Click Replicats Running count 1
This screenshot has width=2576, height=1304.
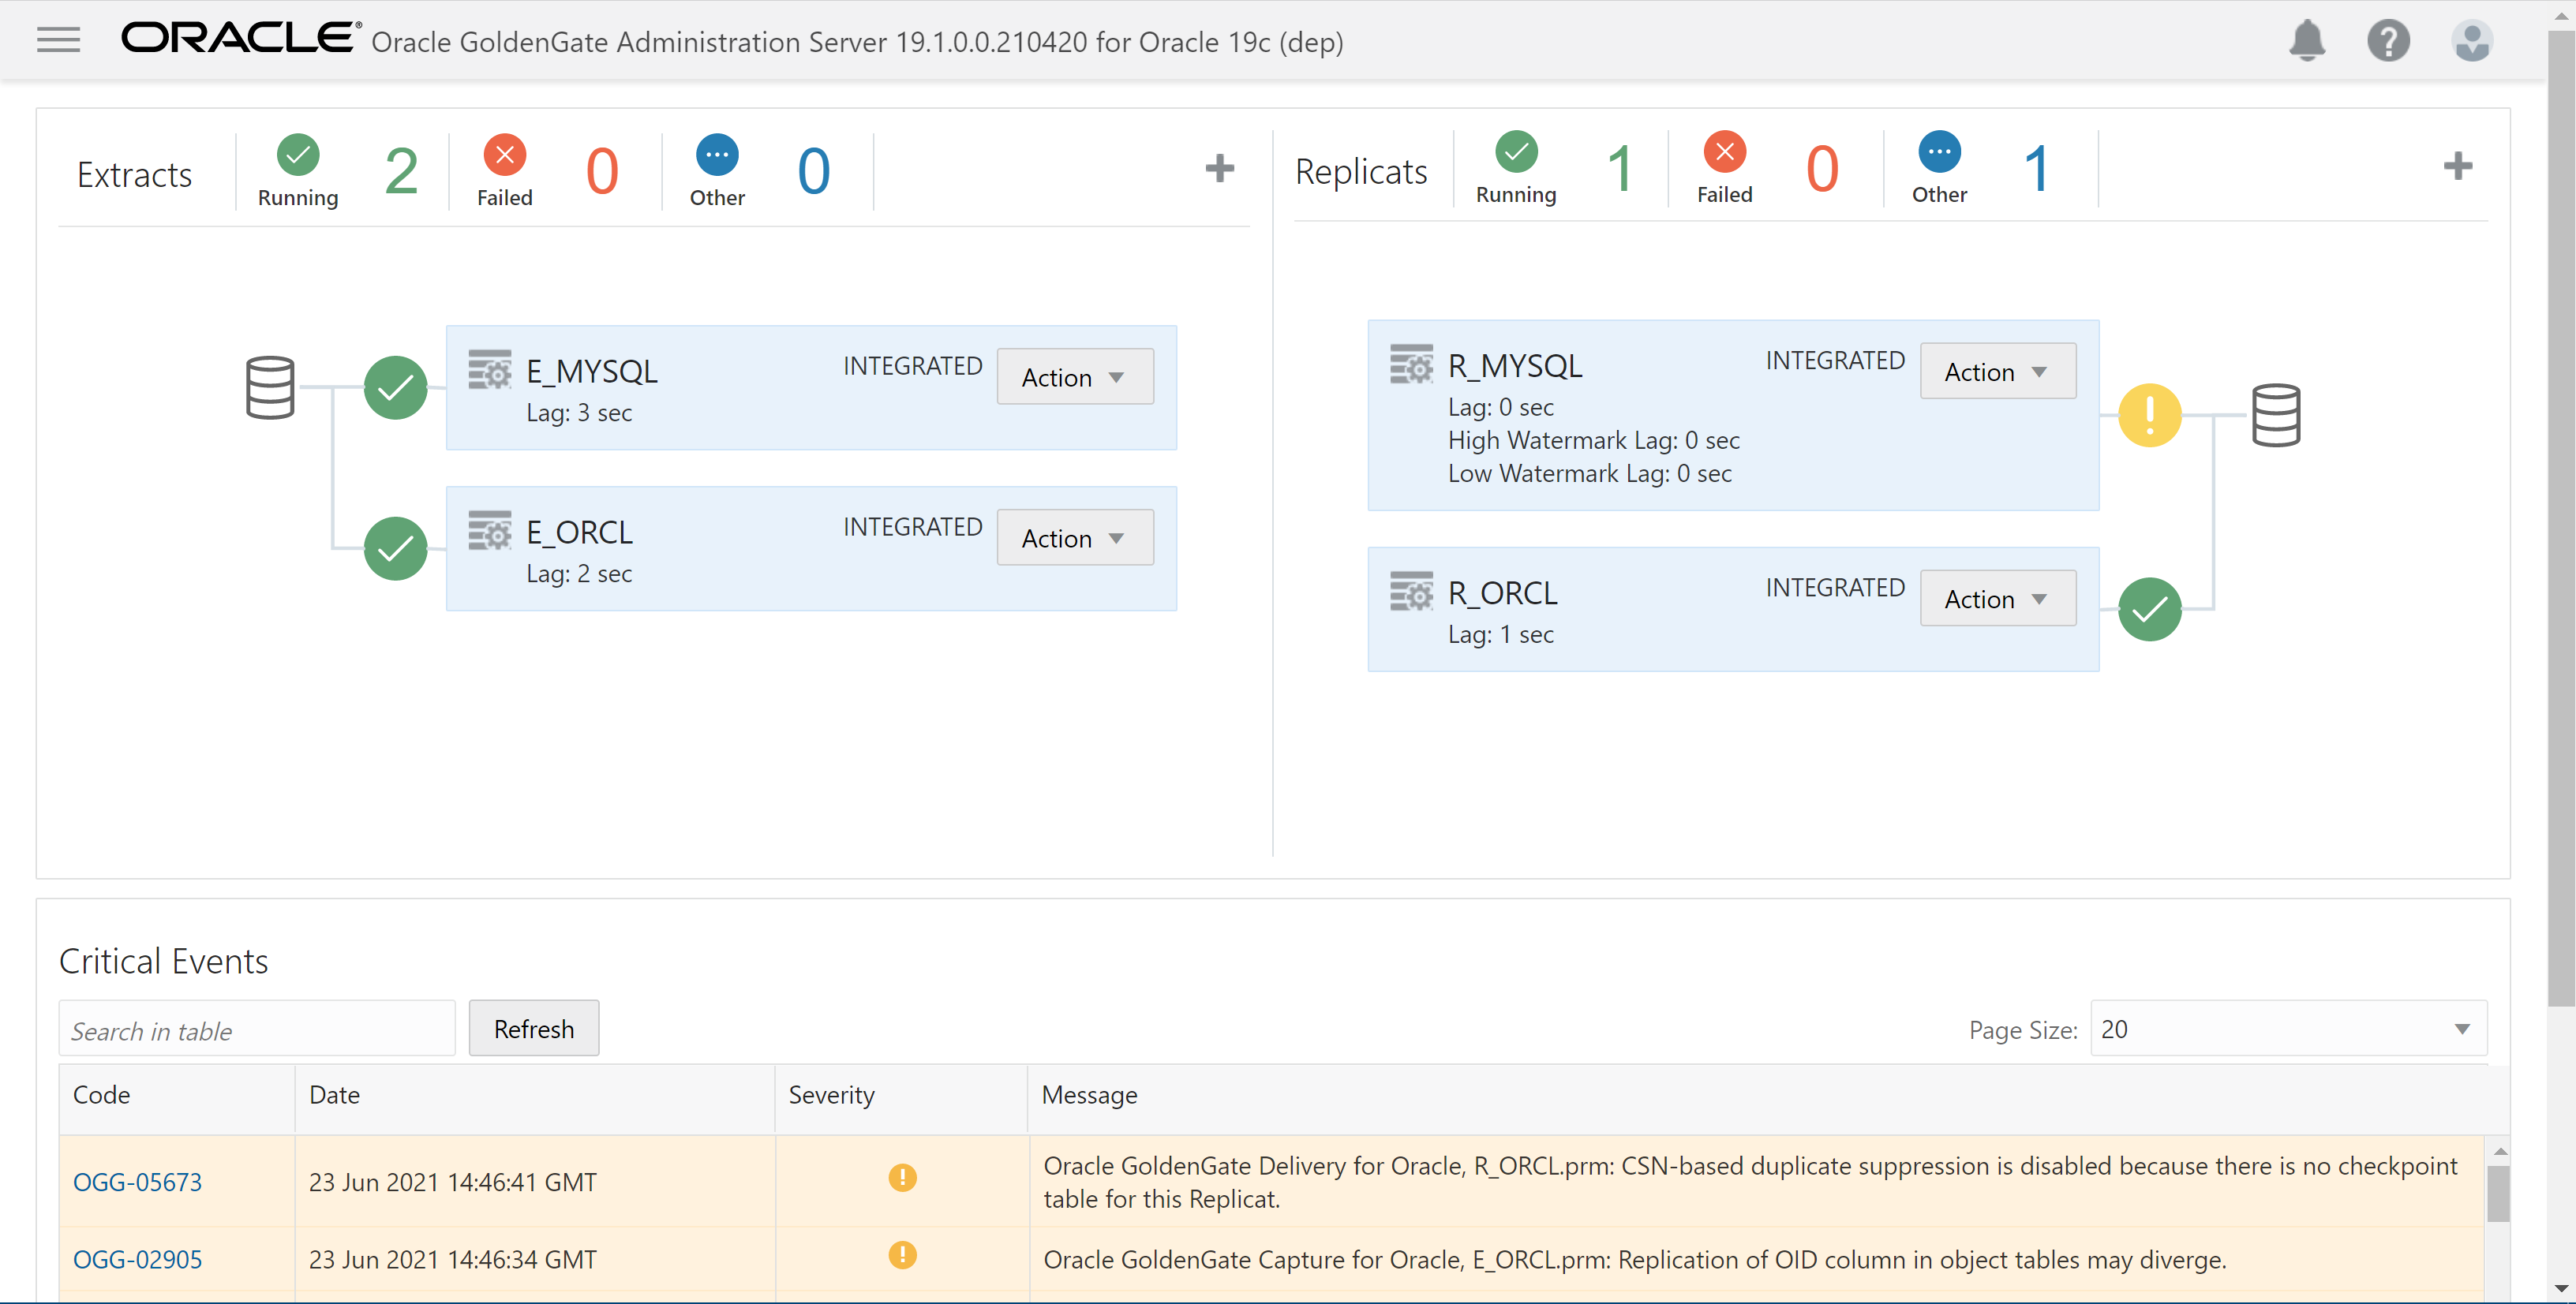1620,167
